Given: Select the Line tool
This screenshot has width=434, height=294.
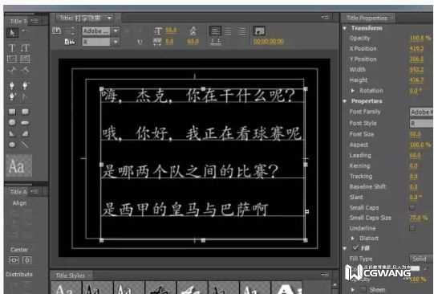Looking at the screenshot, I should click(x=25, y=145).
